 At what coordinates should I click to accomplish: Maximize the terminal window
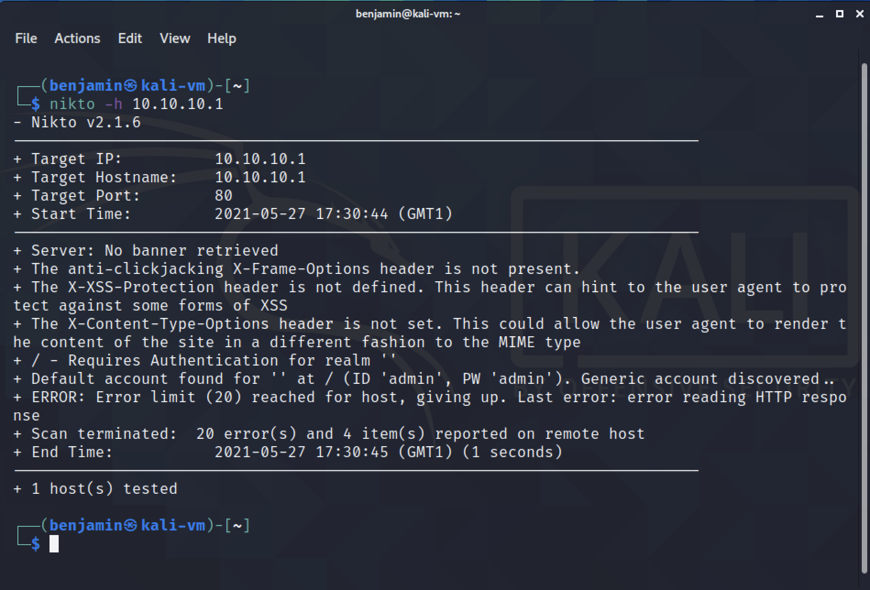click(839, 14)
